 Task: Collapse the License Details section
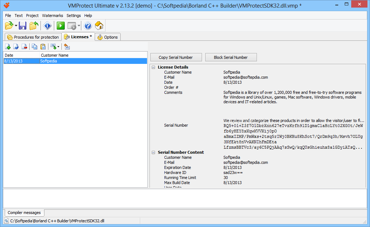[153, 67]
